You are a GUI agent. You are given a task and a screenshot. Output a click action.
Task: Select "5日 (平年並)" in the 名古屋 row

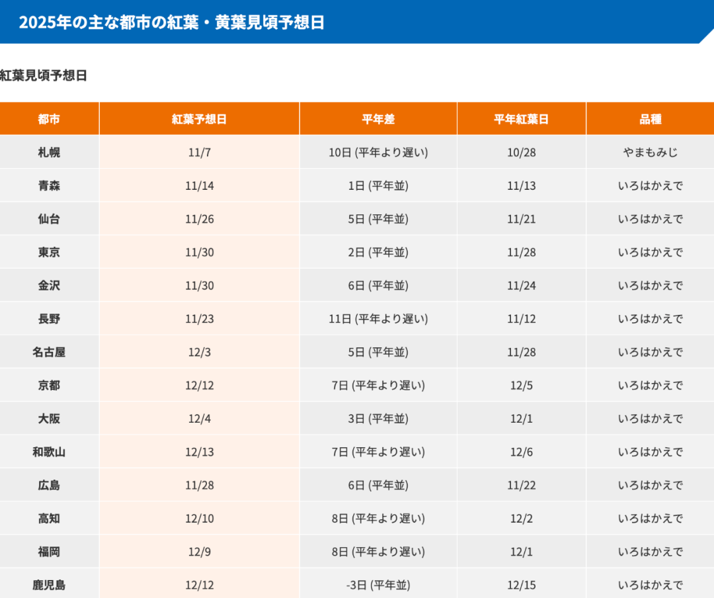[x=378, y=352]
